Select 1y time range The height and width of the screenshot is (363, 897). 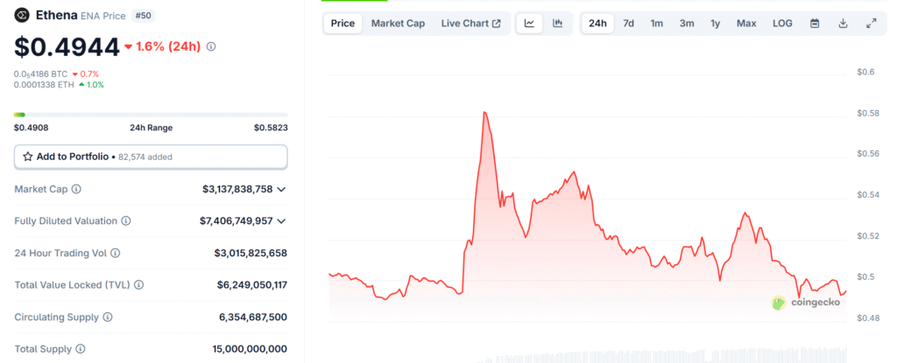pos(716,24)
